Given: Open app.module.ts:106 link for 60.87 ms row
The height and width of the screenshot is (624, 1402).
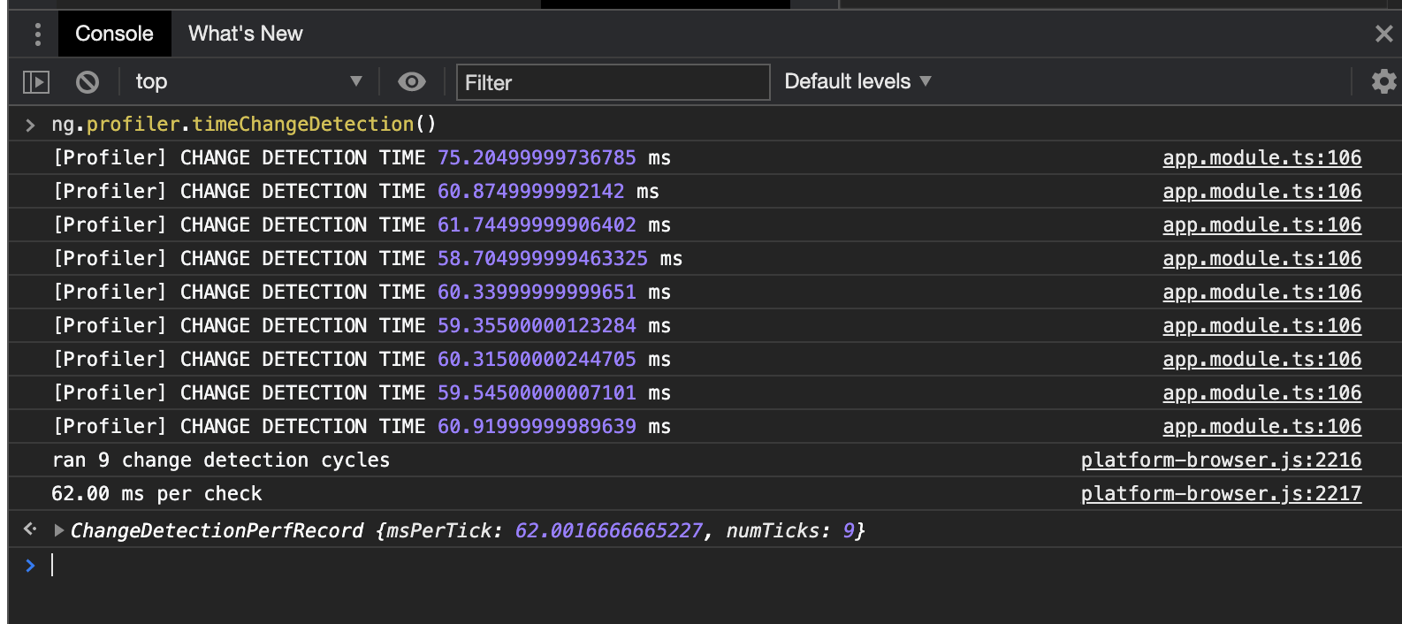Looking at the screenshot, I should [1261, 191].
